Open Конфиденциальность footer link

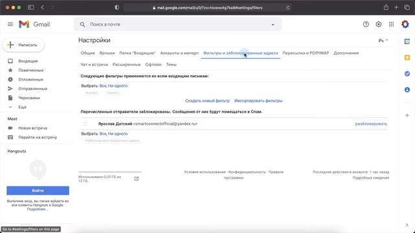[247, 172]
